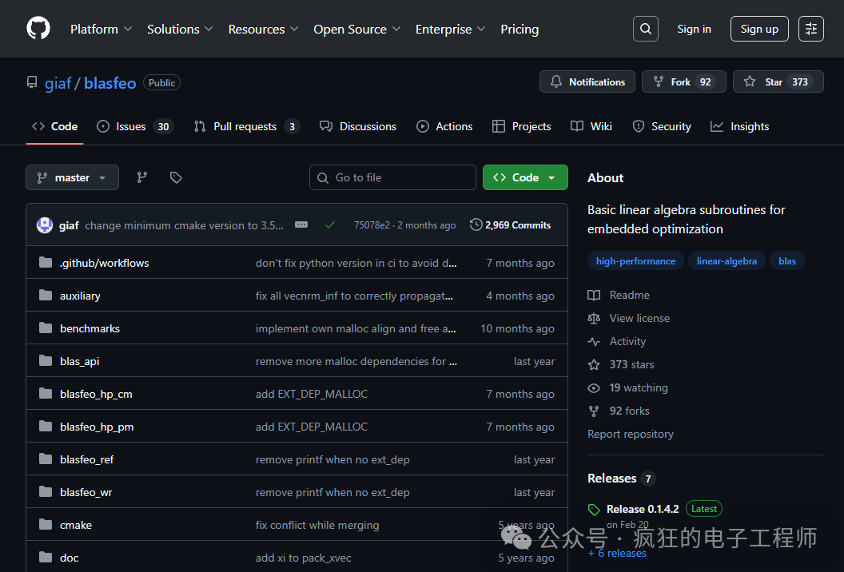This screenshot has height=572, width=844.
Task: Expand the master branch dropdown
Action: (72, 177)
